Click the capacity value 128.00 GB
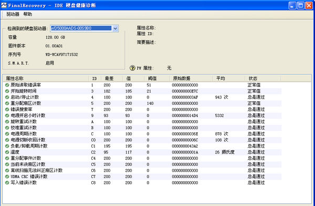Viewport: 315px width, 206px height. (55, 37)
